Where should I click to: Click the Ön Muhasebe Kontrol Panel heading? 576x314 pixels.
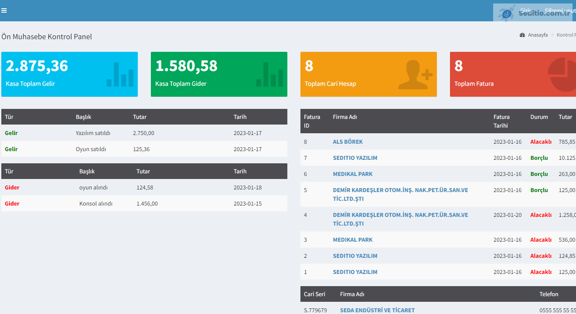pos(47,37)
